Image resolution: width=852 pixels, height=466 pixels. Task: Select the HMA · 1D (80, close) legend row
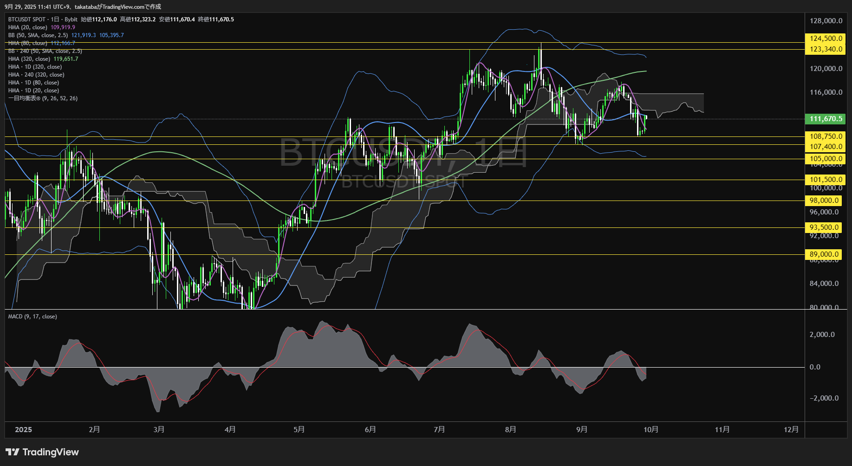click(x=33, y=83)
